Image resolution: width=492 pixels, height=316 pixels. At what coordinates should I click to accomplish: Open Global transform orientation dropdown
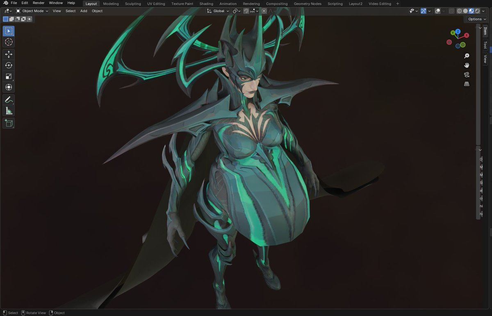(x=218, y=11)
